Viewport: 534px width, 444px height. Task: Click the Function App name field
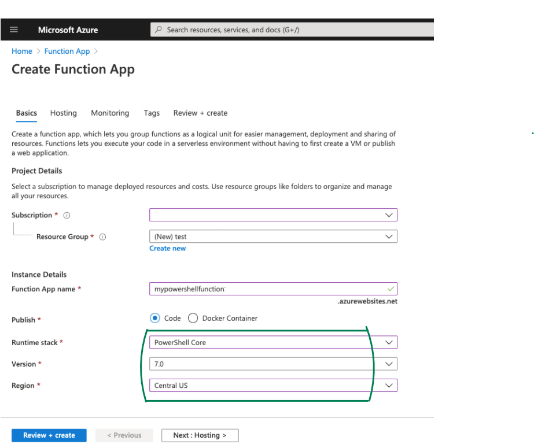coord(266,288)
